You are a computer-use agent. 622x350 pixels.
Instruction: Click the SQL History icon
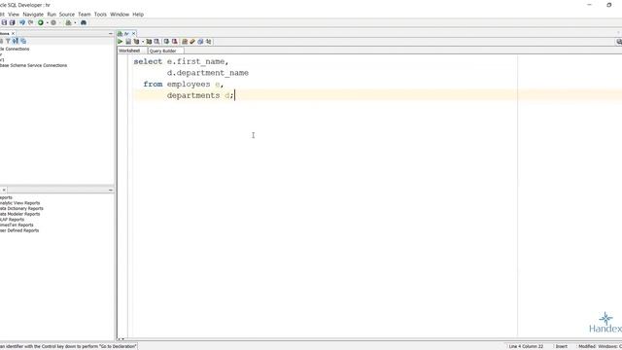[201, 41]
